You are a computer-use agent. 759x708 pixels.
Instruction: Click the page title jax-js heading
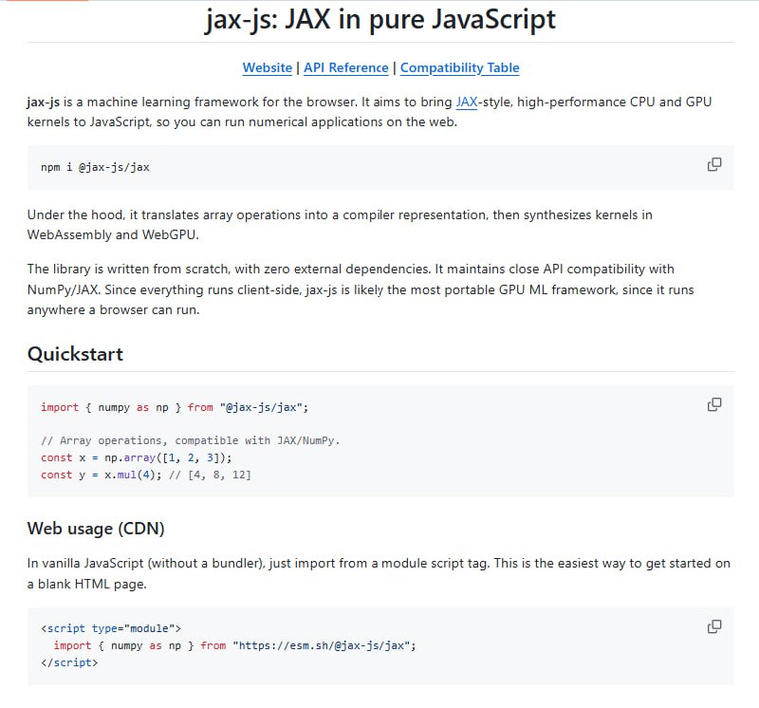click(x=379, y=19)
